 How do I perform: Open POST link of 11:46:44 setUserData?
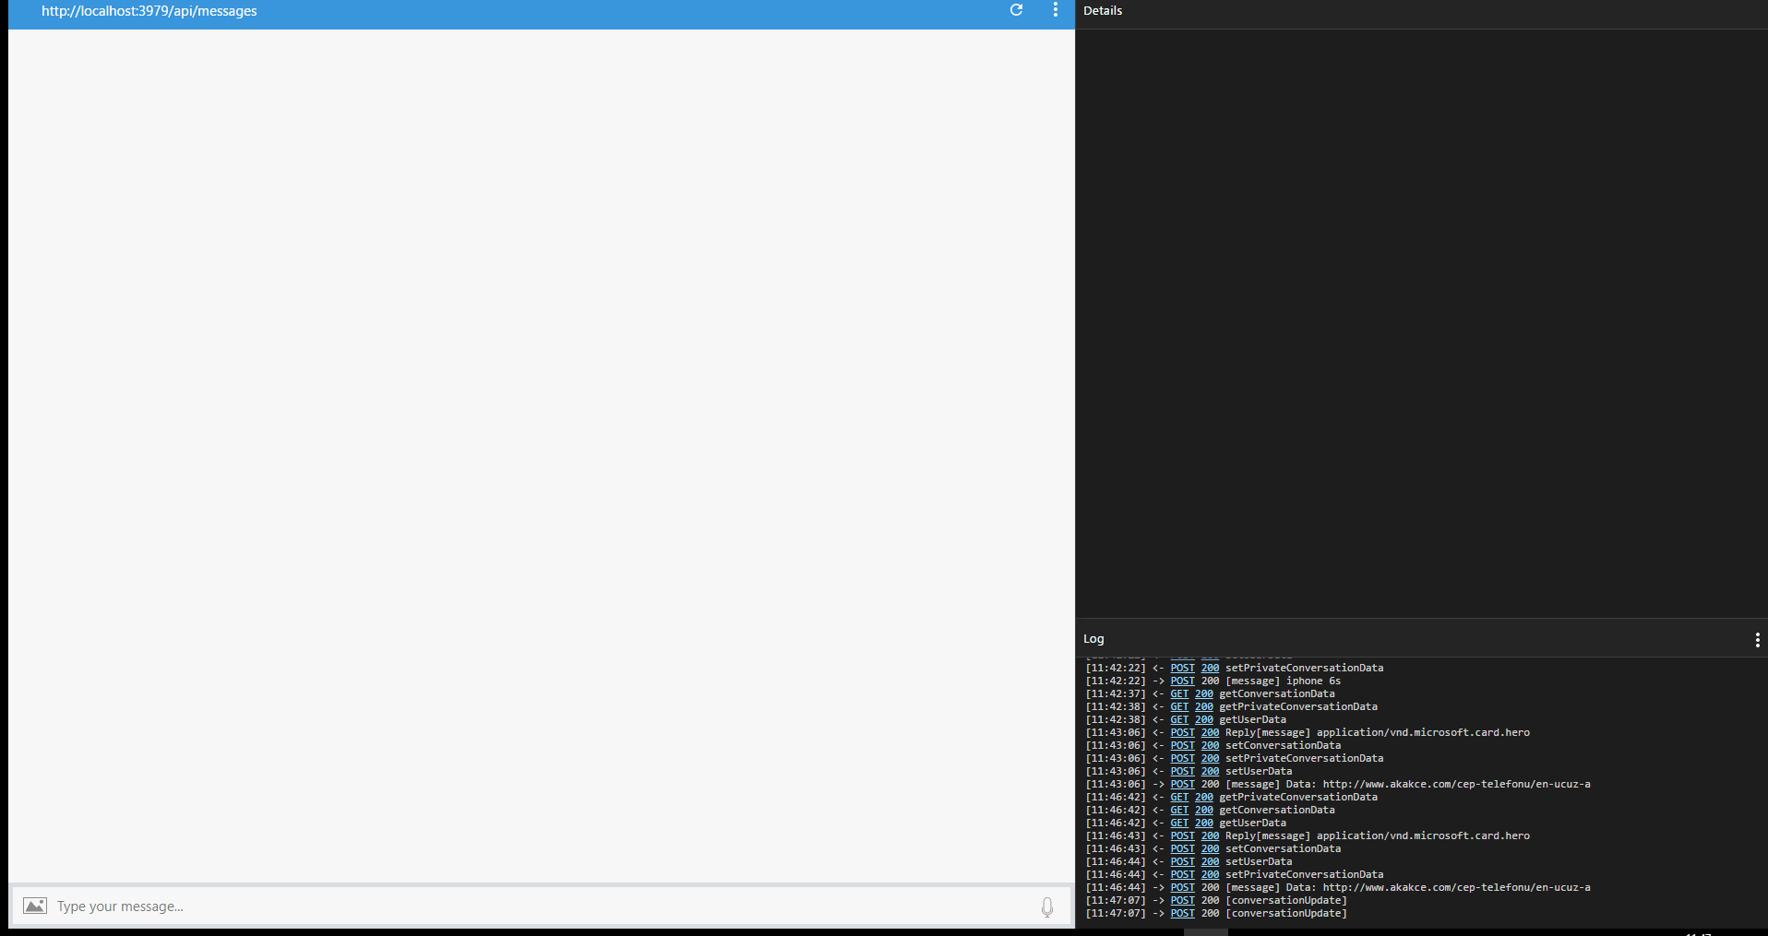[1182, 861]
